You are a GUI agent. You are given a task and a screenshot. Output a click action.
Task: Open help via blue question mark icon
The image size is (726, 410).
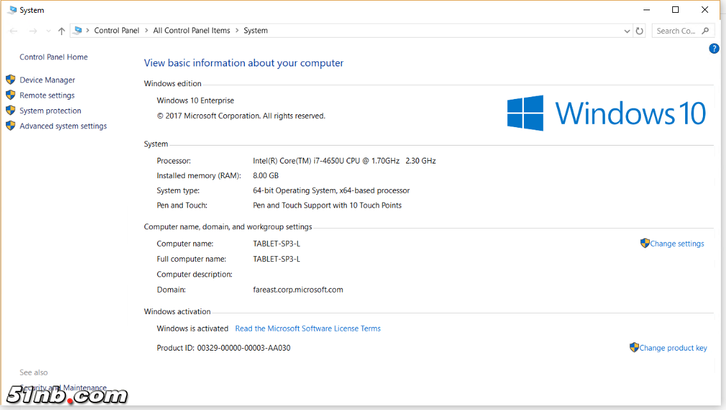click(x=714, y=49)
